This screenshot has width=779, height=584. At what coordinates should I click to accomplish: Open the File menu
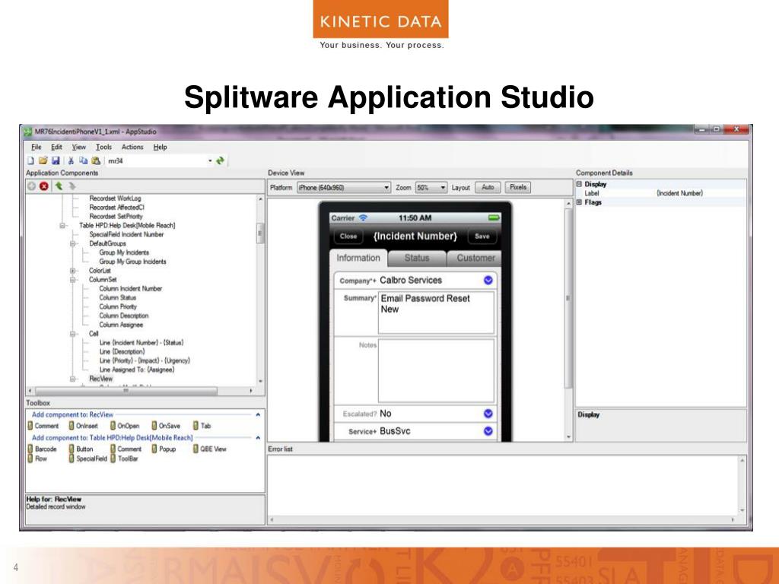coord(37,147)
